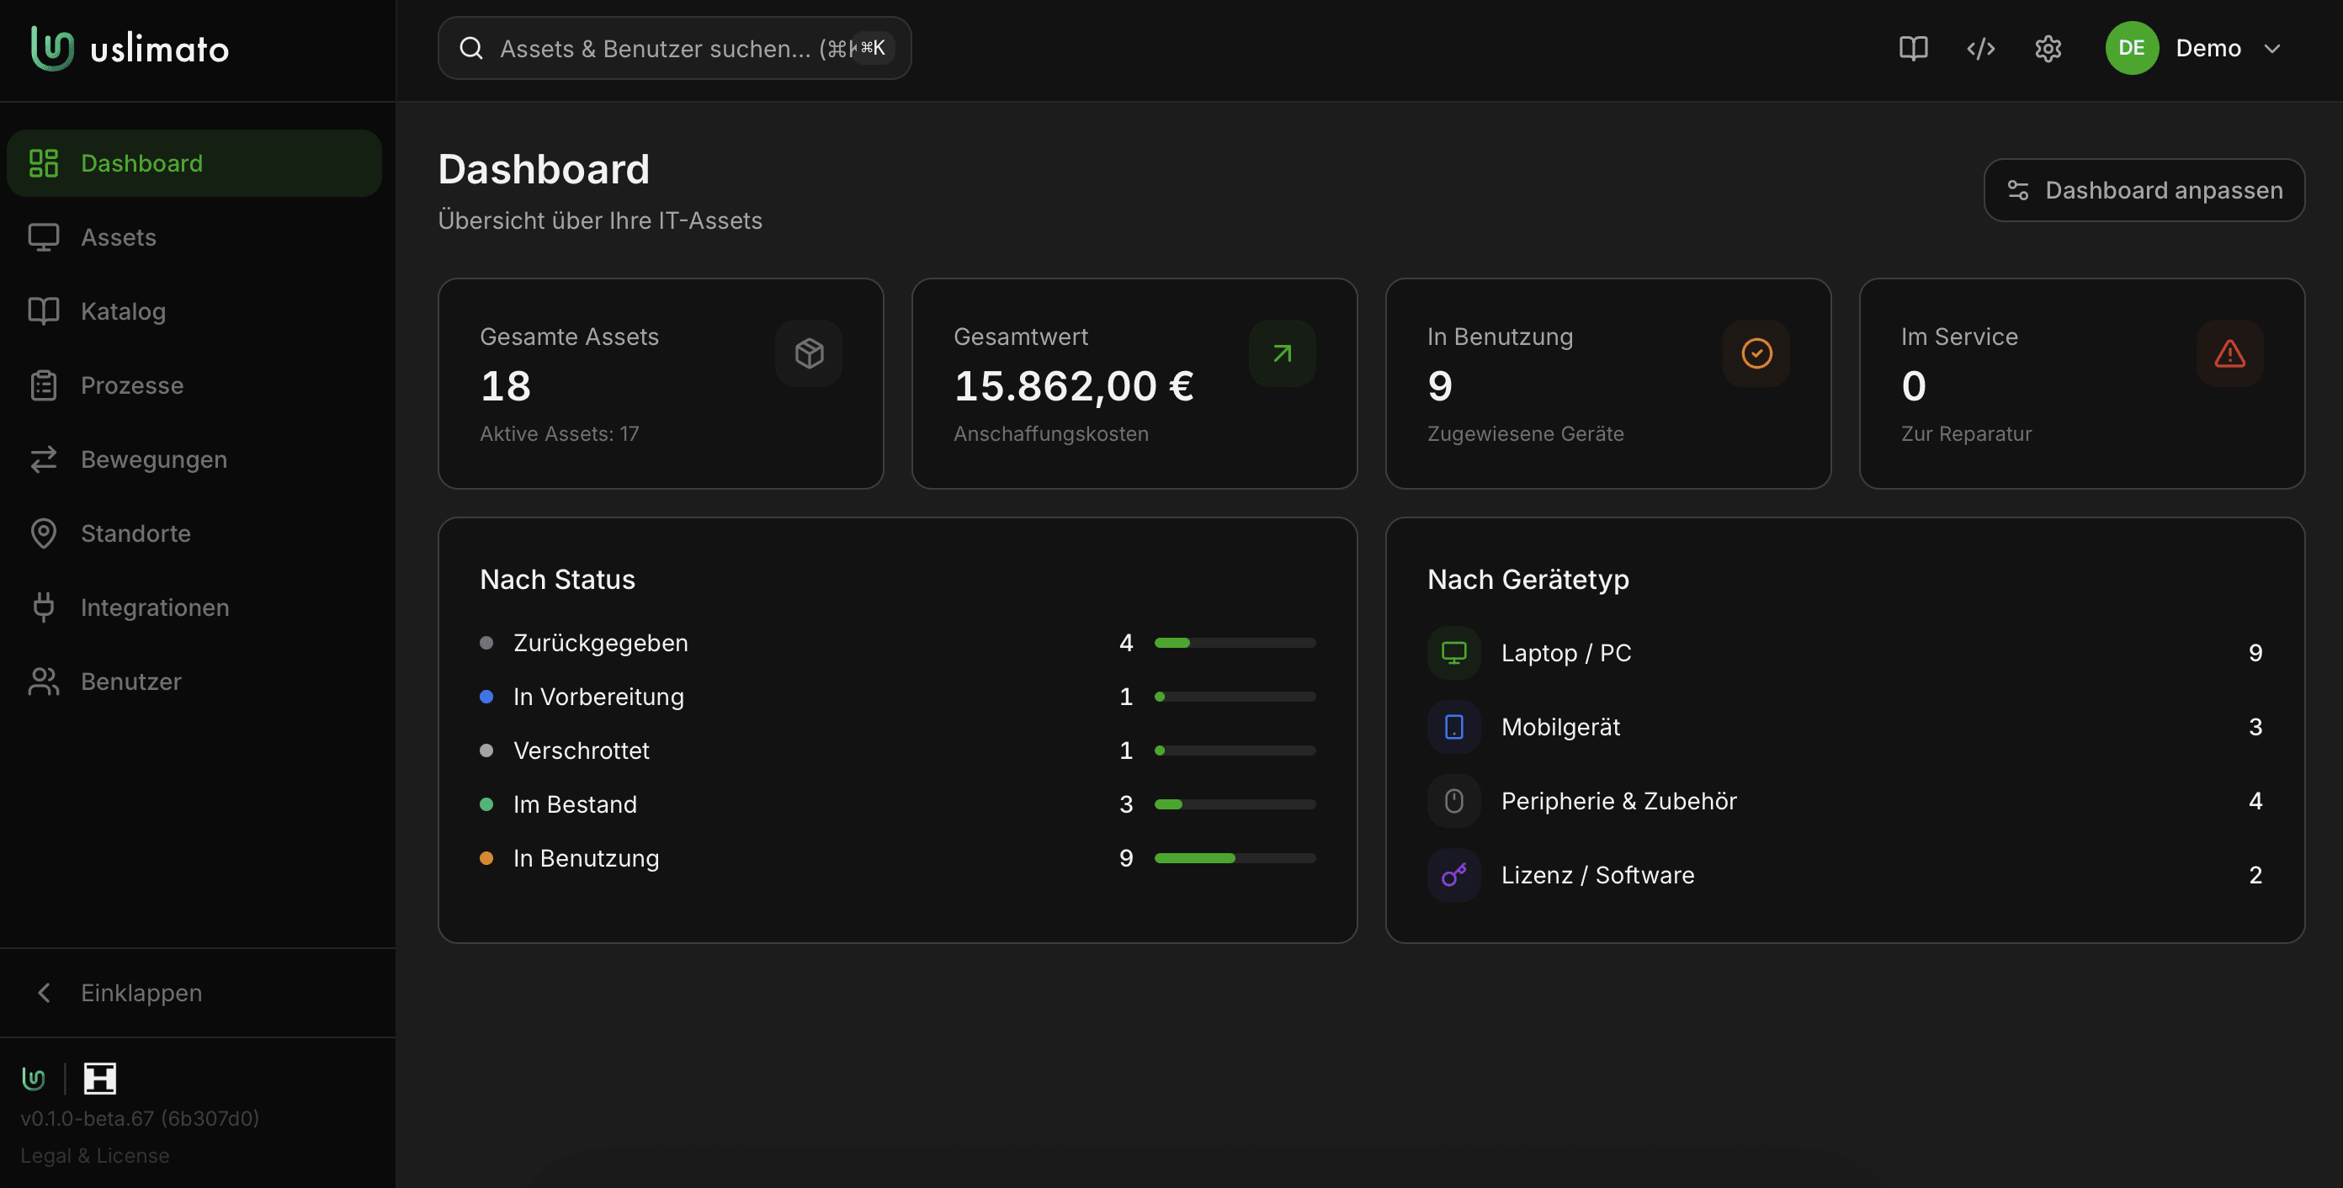2343x1188 pixels.
Task: Click the check-circle icon on In Benutzung card
Action: click(x=1756, y=353)
